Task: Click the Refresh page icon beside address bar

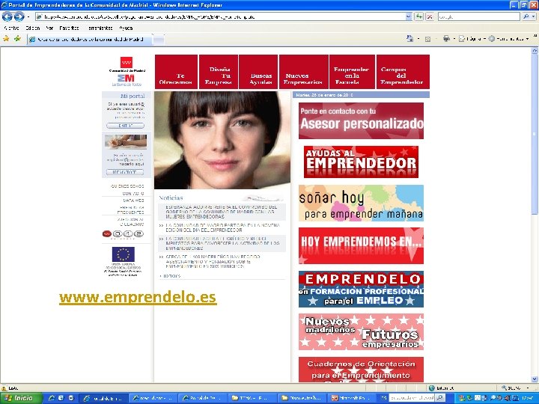Action: (x=418, y=16)
